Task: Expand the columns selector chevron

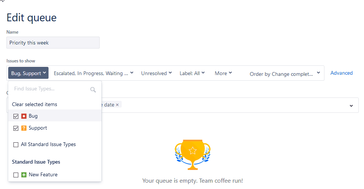Action: point(351,106)
